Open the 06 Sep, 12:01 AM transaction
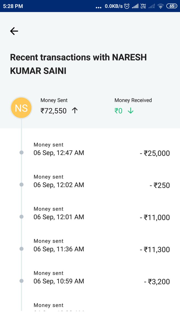The image size is (180, 321). tap(59, 217)
